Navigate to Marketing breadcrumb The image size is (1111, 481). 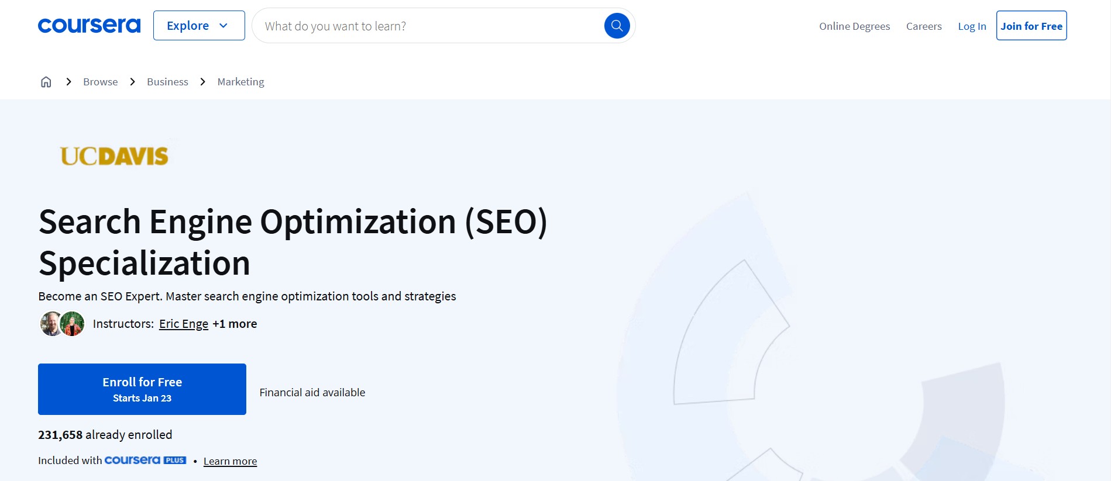(240, 82)
